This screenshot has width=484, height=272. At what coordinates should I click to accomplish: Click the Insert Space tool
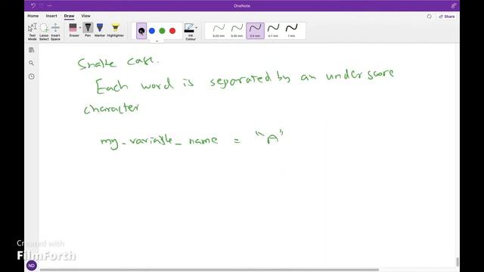point(55,32)
